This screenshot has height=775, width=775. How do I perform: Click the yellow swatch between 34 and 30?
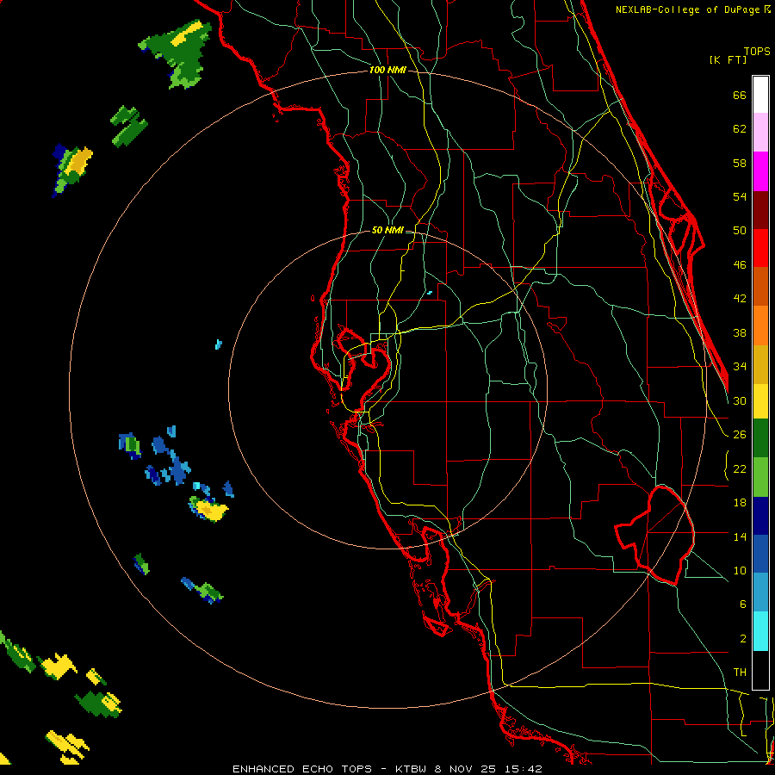tap(760, 401)
